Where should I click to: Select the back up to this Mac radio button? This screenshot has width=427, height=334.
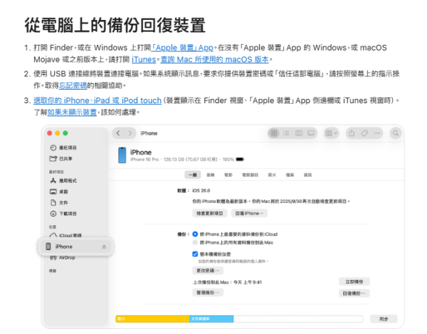[x=195, y=242]
